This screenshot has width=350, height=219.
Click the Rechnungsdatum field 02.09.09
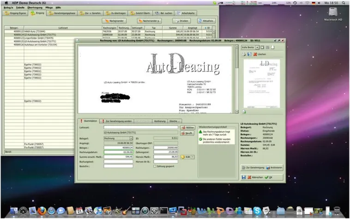point(118,152)
